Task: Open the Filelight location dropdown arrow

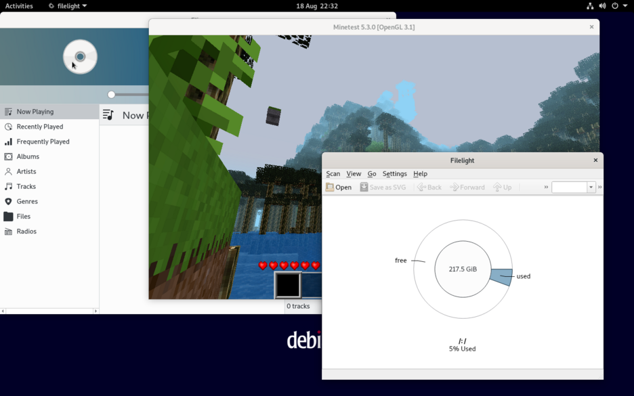Action: (x=591, y=187)
